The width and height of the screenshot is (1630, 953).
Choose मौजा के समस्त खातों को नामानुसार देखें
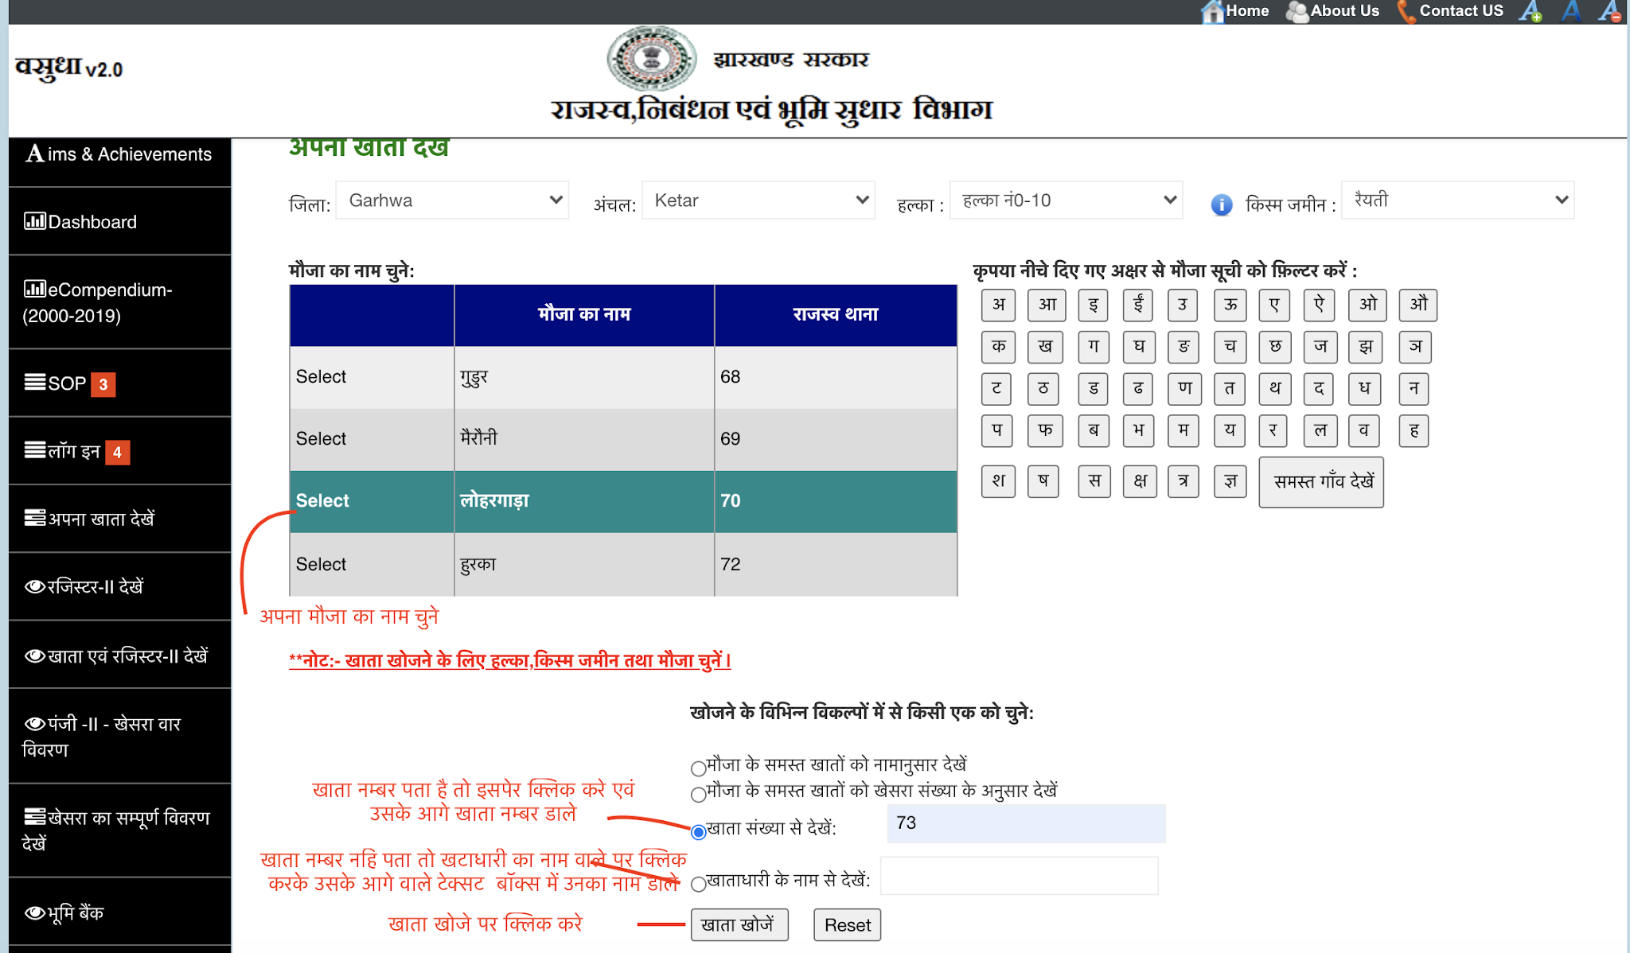[x=699, y=768]
